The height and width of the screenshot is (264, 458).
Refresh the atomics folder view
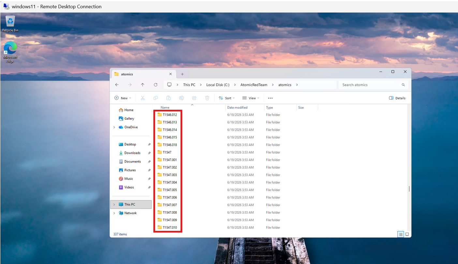155,85
